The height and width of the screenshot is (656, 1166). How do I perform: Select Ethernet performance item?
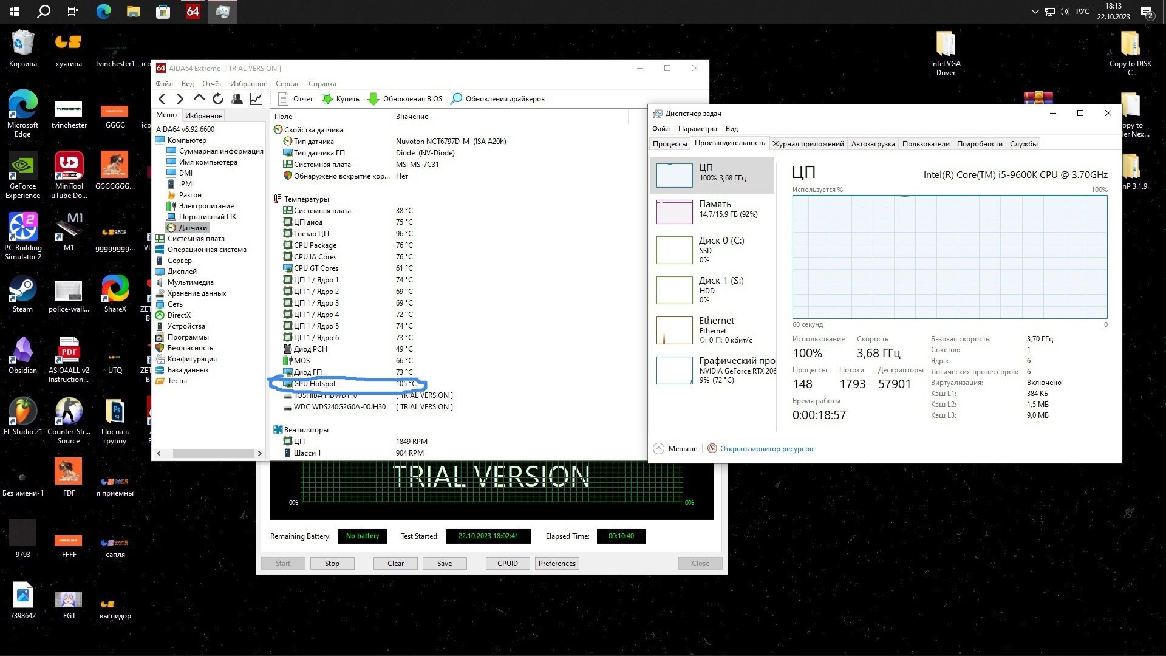[712, 330]
